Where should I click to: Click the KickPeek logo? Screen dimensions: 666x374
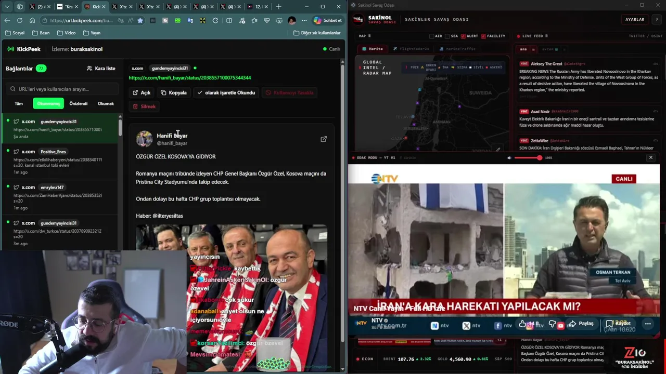(x=23, y=49)
